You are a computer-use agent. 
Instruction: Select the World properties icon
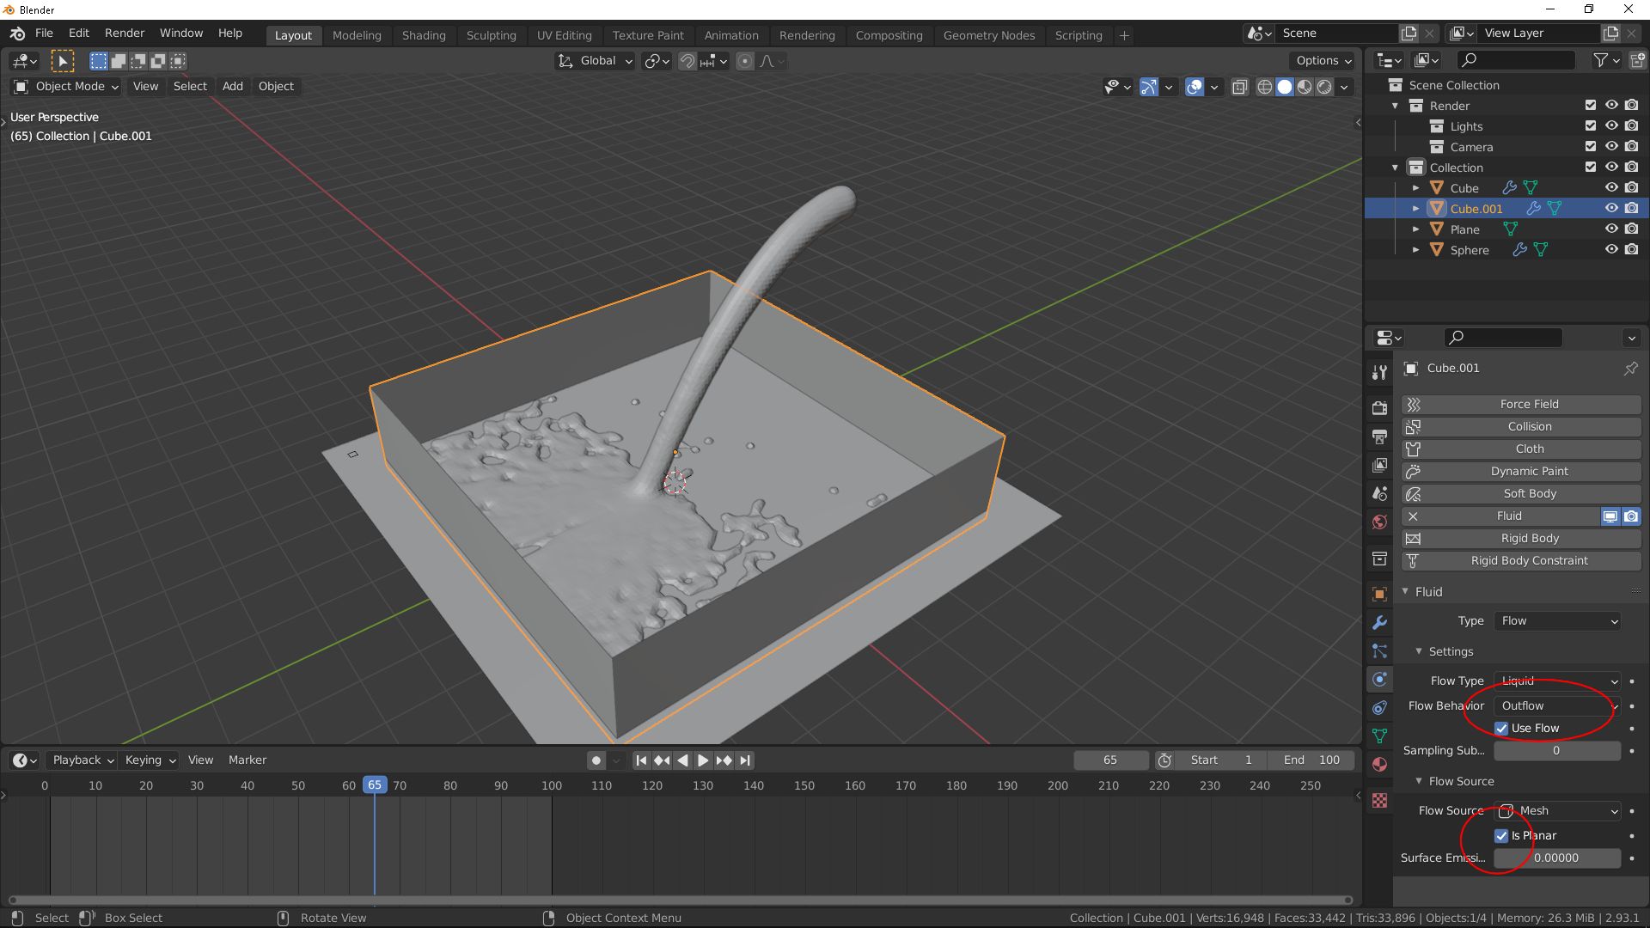coord(1379,522)
